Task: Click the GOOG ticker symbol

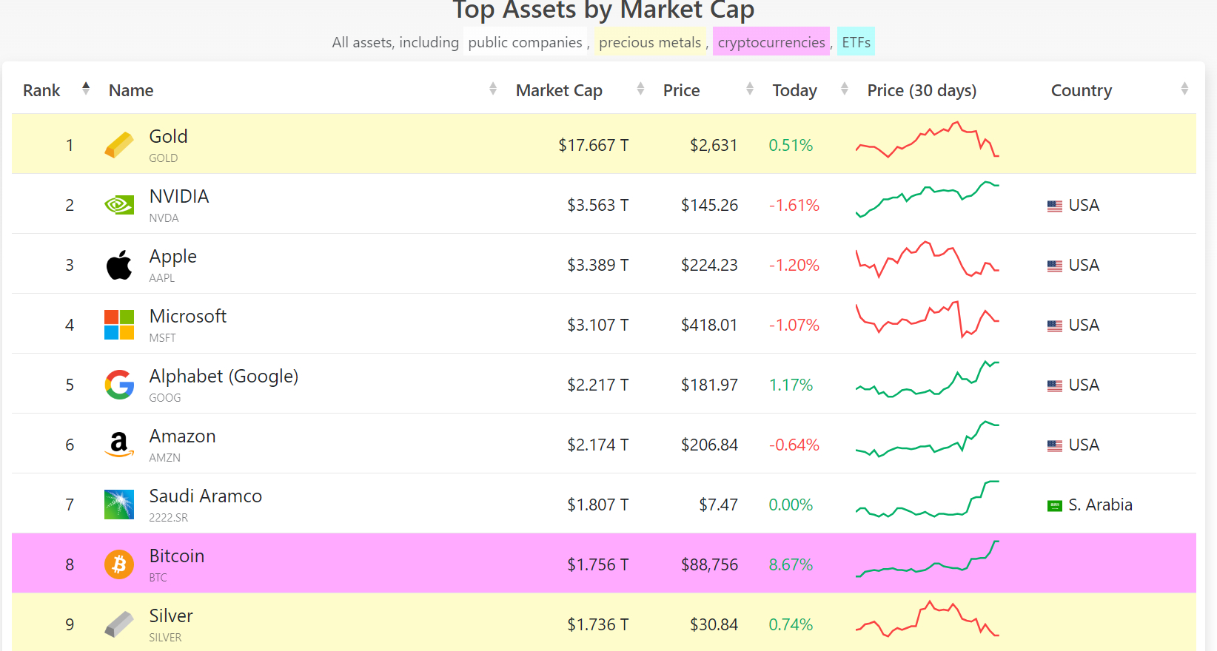Action: click(x=165, y=398)
